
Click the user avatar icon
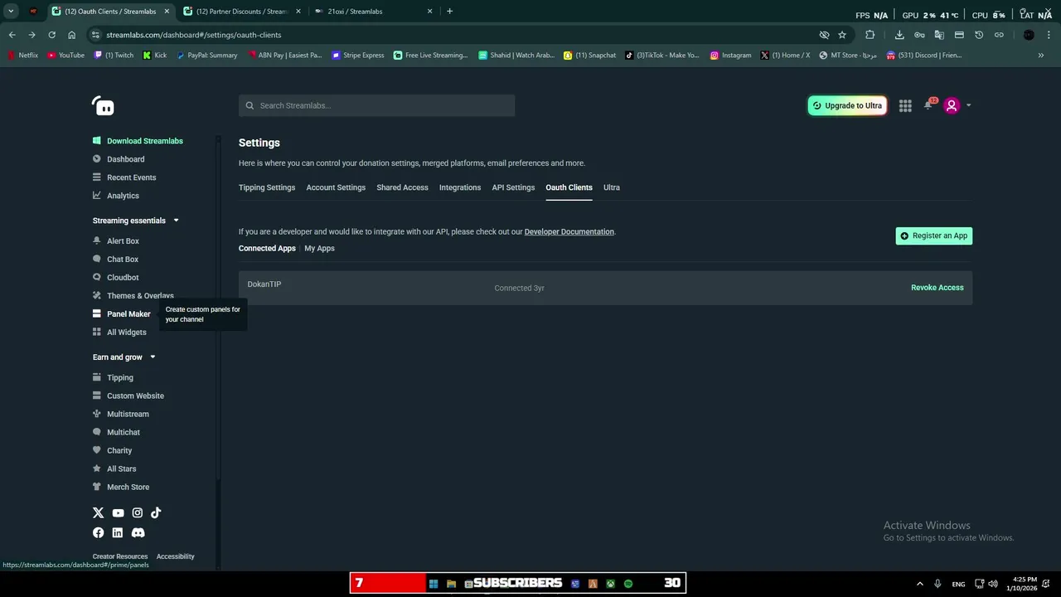click(952, 105)
